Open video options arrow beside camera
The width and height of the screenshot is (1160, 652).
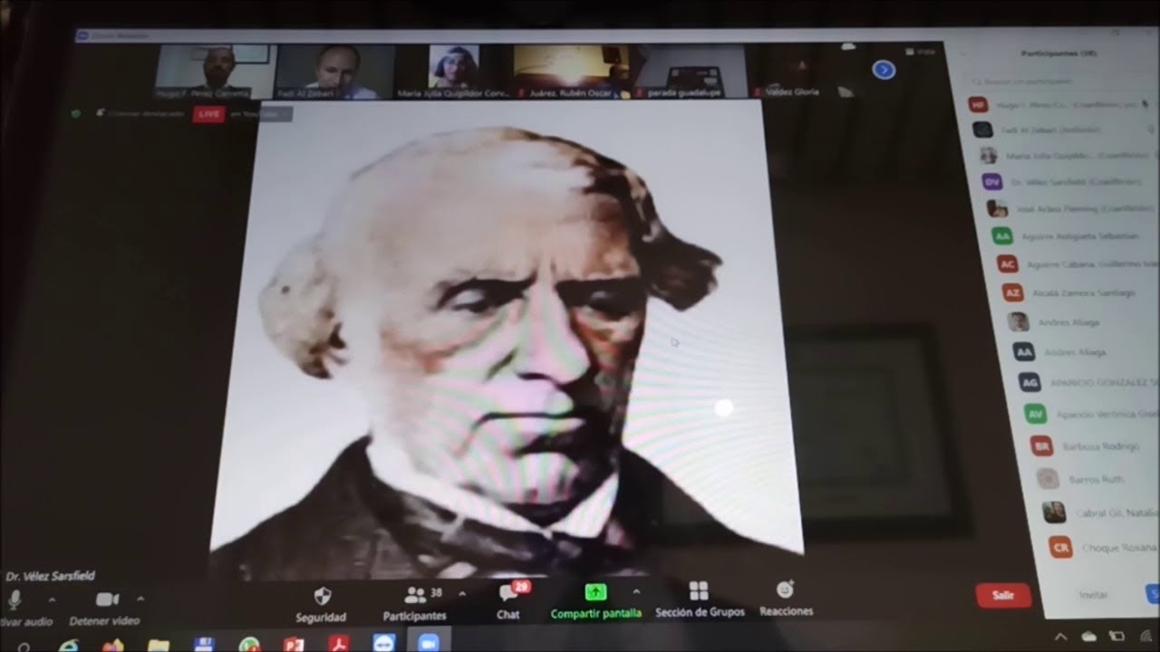point(140,599)
